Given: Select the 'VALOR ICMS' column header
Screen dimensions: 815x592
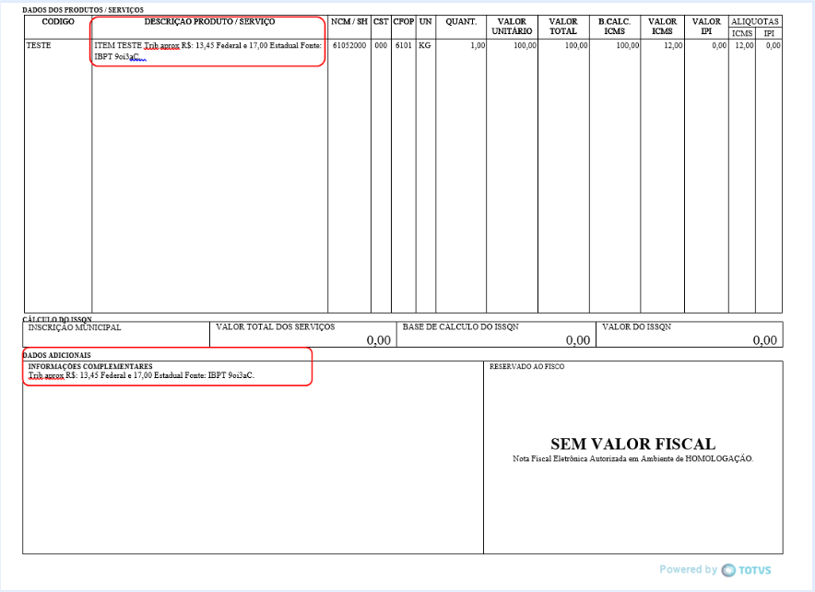Looking at the screenshot, I should point(662,27).
